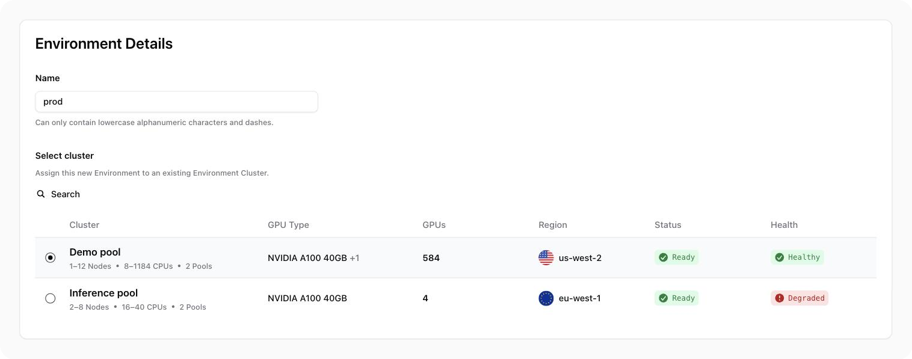Screen dimensions: 912x359
Task: Click the Ready badge for Inference pool
Action: [677, 298]
